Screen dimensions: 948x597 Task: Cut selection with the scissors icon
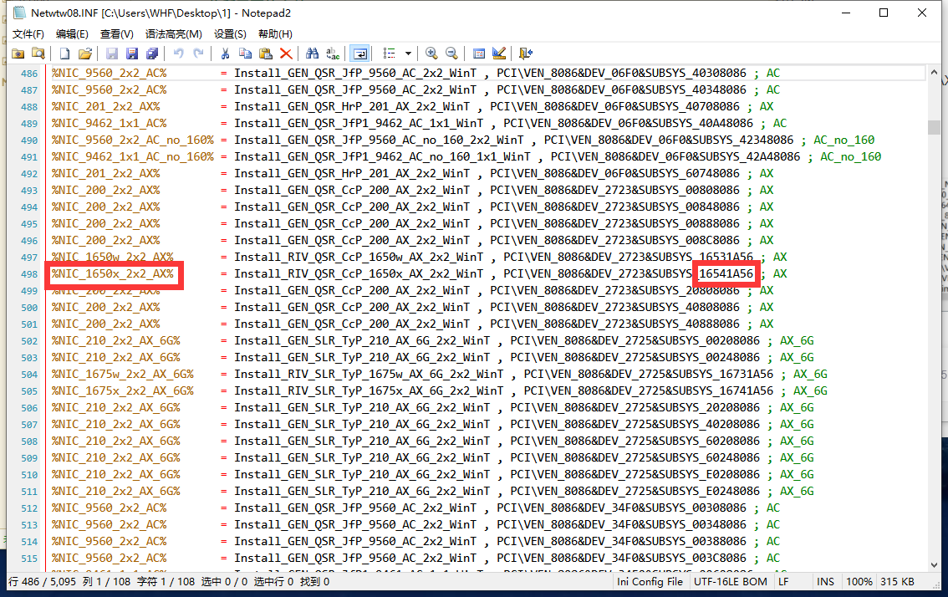[x=225, y=54]
